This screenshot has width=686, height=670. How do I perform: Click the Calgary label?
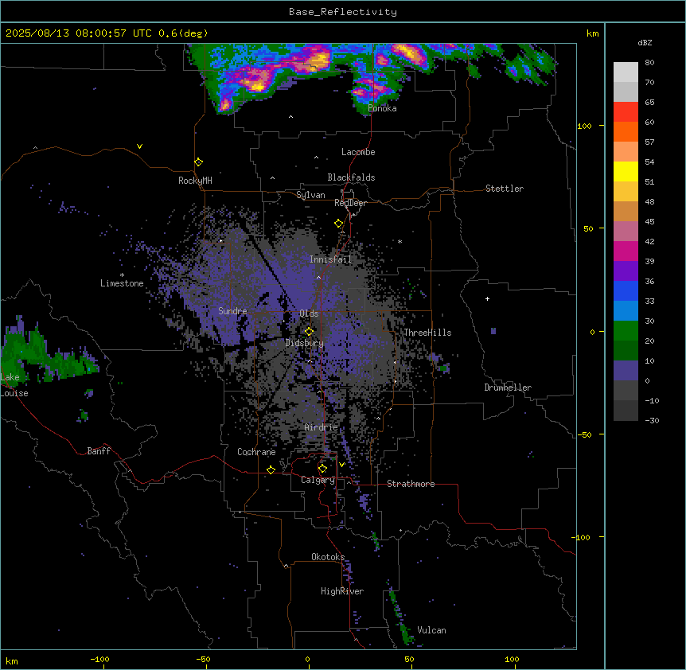pos(318,480)
